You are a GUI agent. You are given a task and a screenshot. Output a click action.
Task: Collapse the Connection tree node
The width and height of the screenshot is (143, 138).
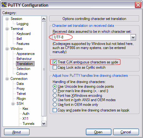(x=7, y=79)
